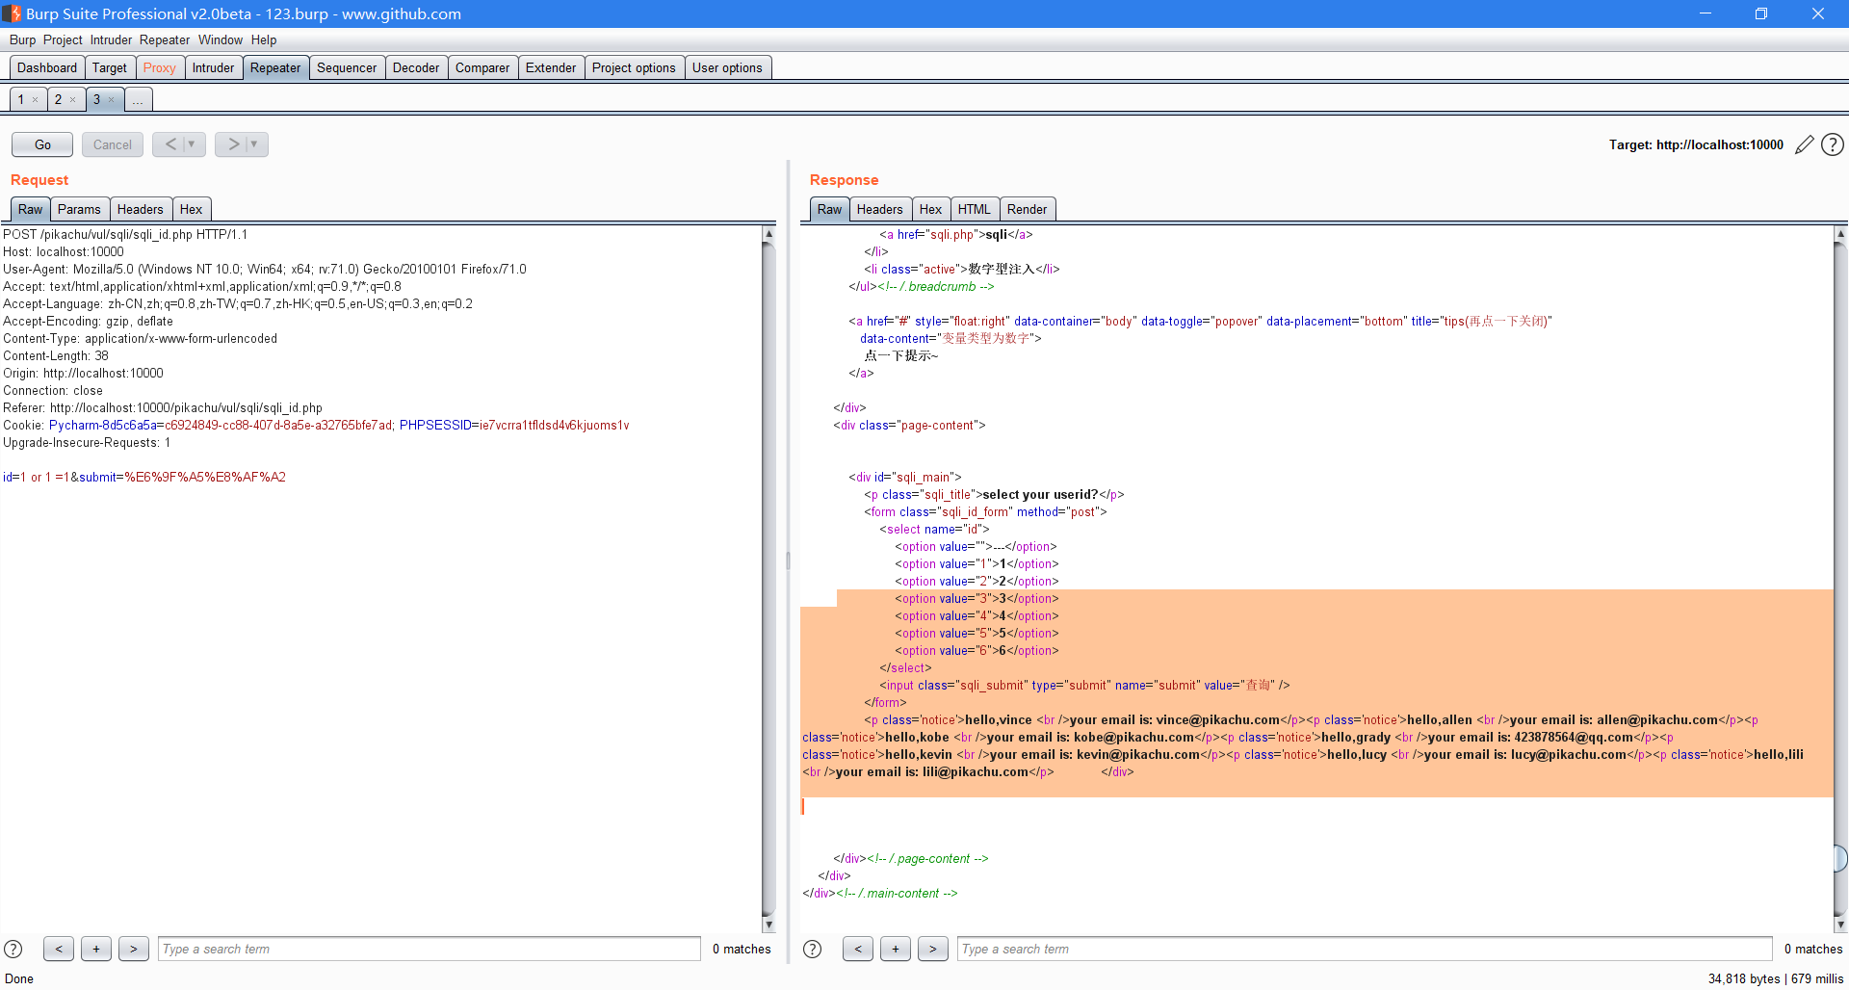Close Repeater tab 2

point(72,100)
